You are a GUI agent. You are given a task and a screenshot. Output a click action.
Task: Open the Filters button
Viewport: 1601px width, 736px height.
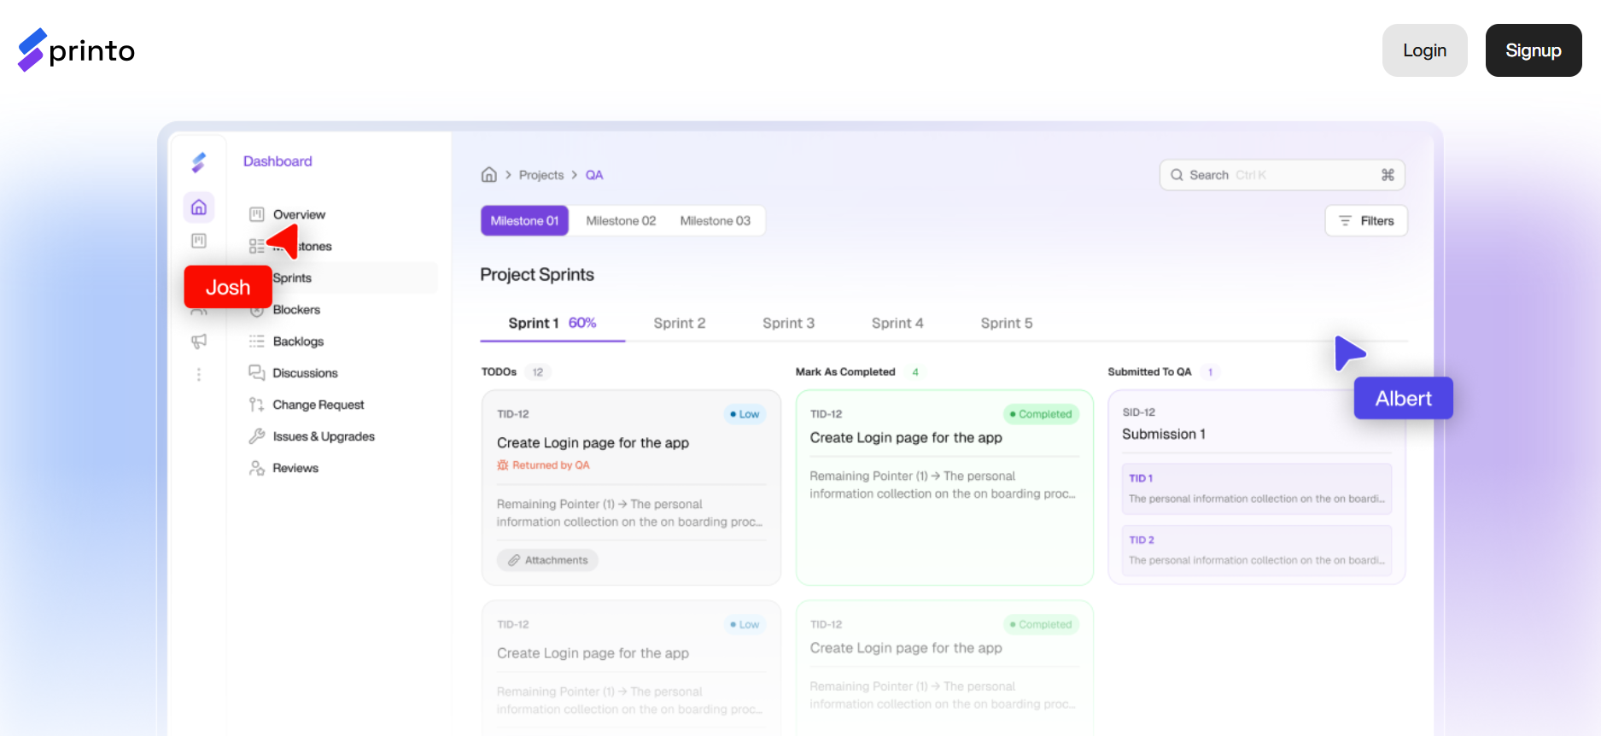tap(1366, 220)
